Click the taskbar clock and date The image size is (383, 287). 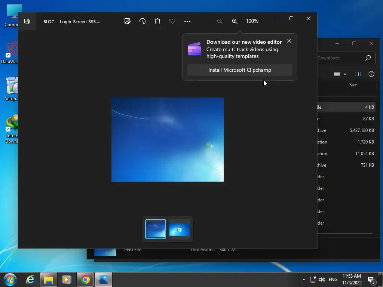click(x=352, y=280)
